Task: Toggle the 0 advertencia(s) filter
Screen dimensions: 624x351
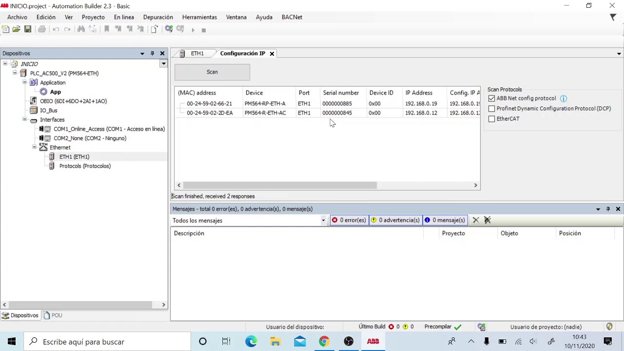Action: click(396, 220)
